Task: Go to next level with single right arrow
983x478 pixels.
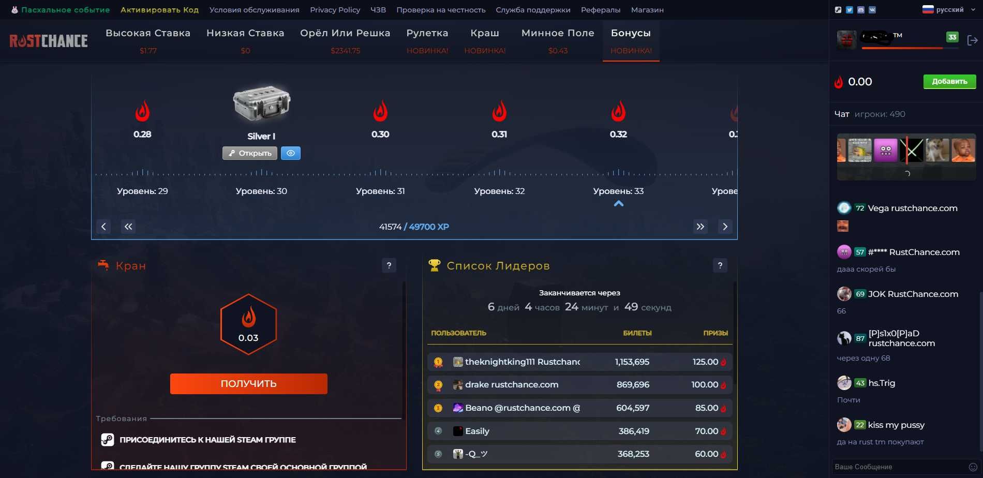Action: pyautogui.click(x=725, y=227)
